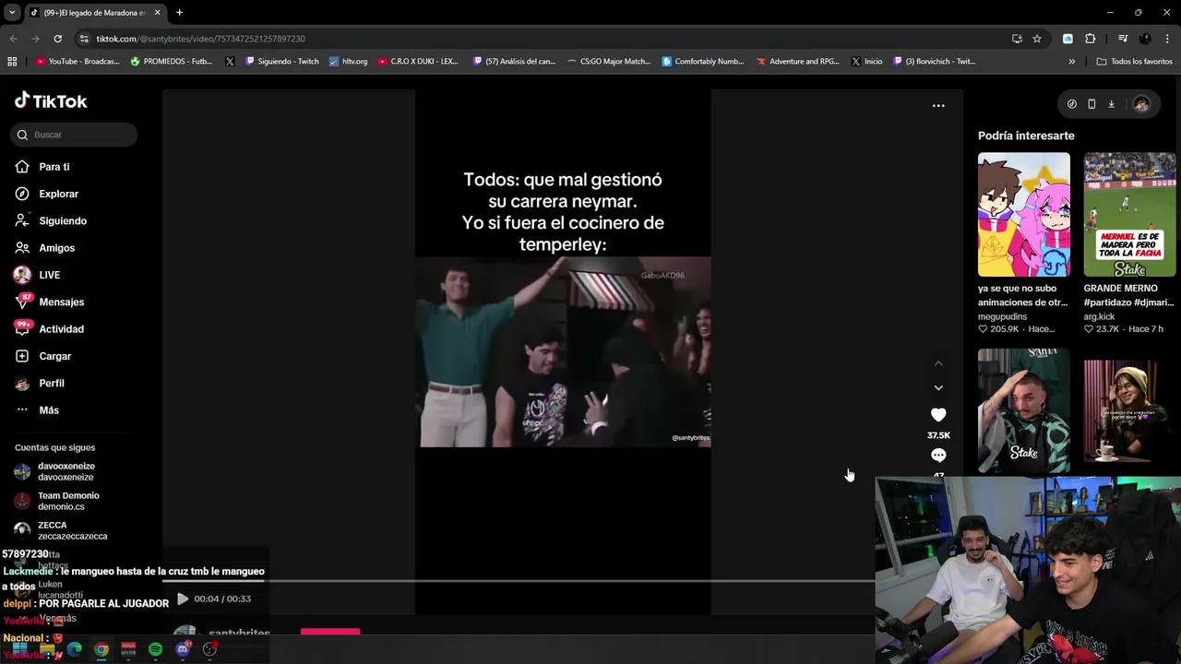Open the YouTube - Broadcas... bookmark
This screenshot has width=1181, height=664.
coord(78,62)
